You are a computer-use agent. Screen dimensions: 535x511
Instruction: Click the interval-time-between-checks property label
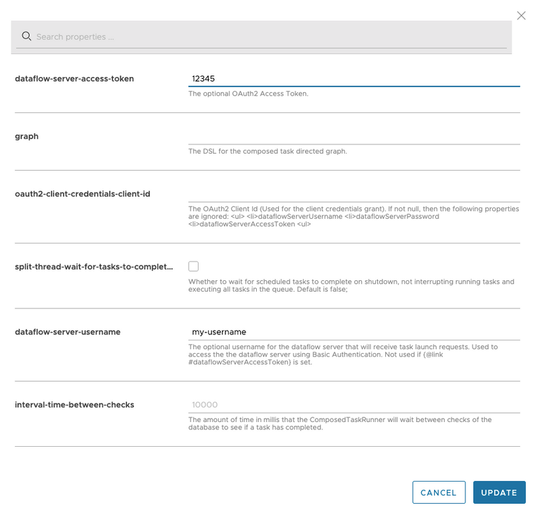coord(74,404)
